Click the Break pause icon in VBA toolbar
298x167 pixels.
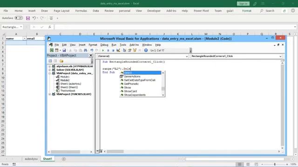tap(108, 51)
